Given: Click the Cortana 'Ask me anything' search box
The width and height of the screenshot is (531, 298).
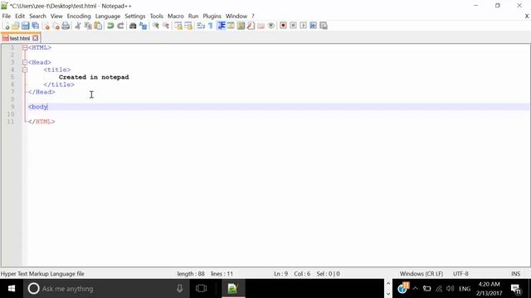Looking at the screenshot, I should (106, 289).
